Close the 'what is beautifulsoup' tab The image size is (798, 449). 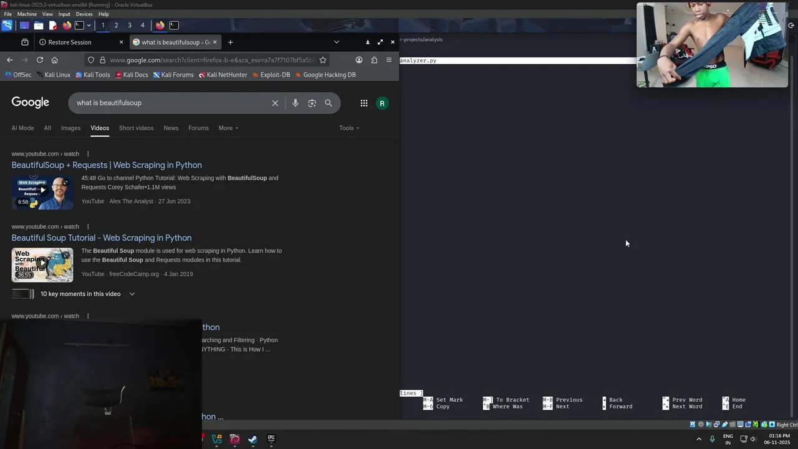pyautogui.click(x=215, y=42)
